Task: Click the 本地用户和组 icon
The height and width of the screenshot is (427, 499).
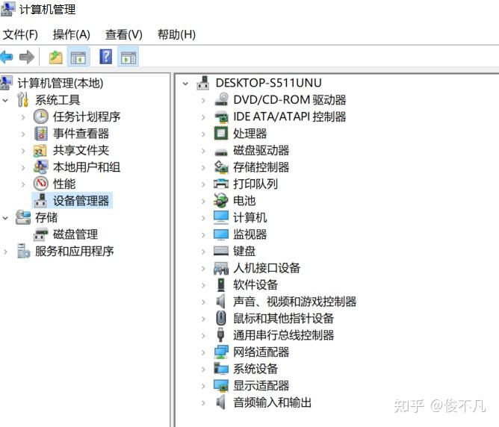Action: (x=41, y=167)
